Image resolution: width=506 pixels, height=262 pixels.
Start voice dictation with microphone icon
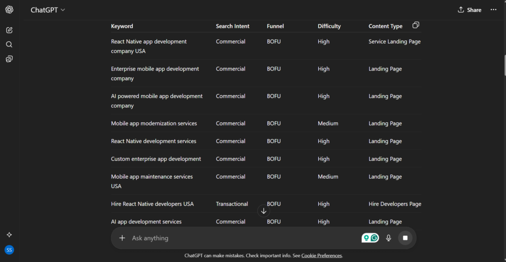click(x=388, y=238)
